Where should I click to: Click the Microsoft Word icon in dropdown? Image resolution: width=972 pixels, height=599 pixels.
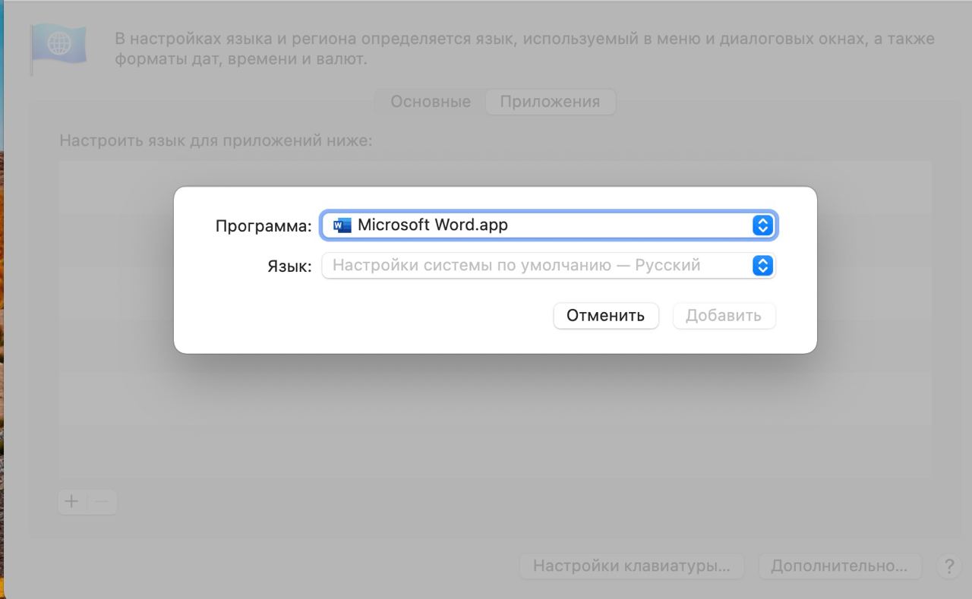(342, 225)
